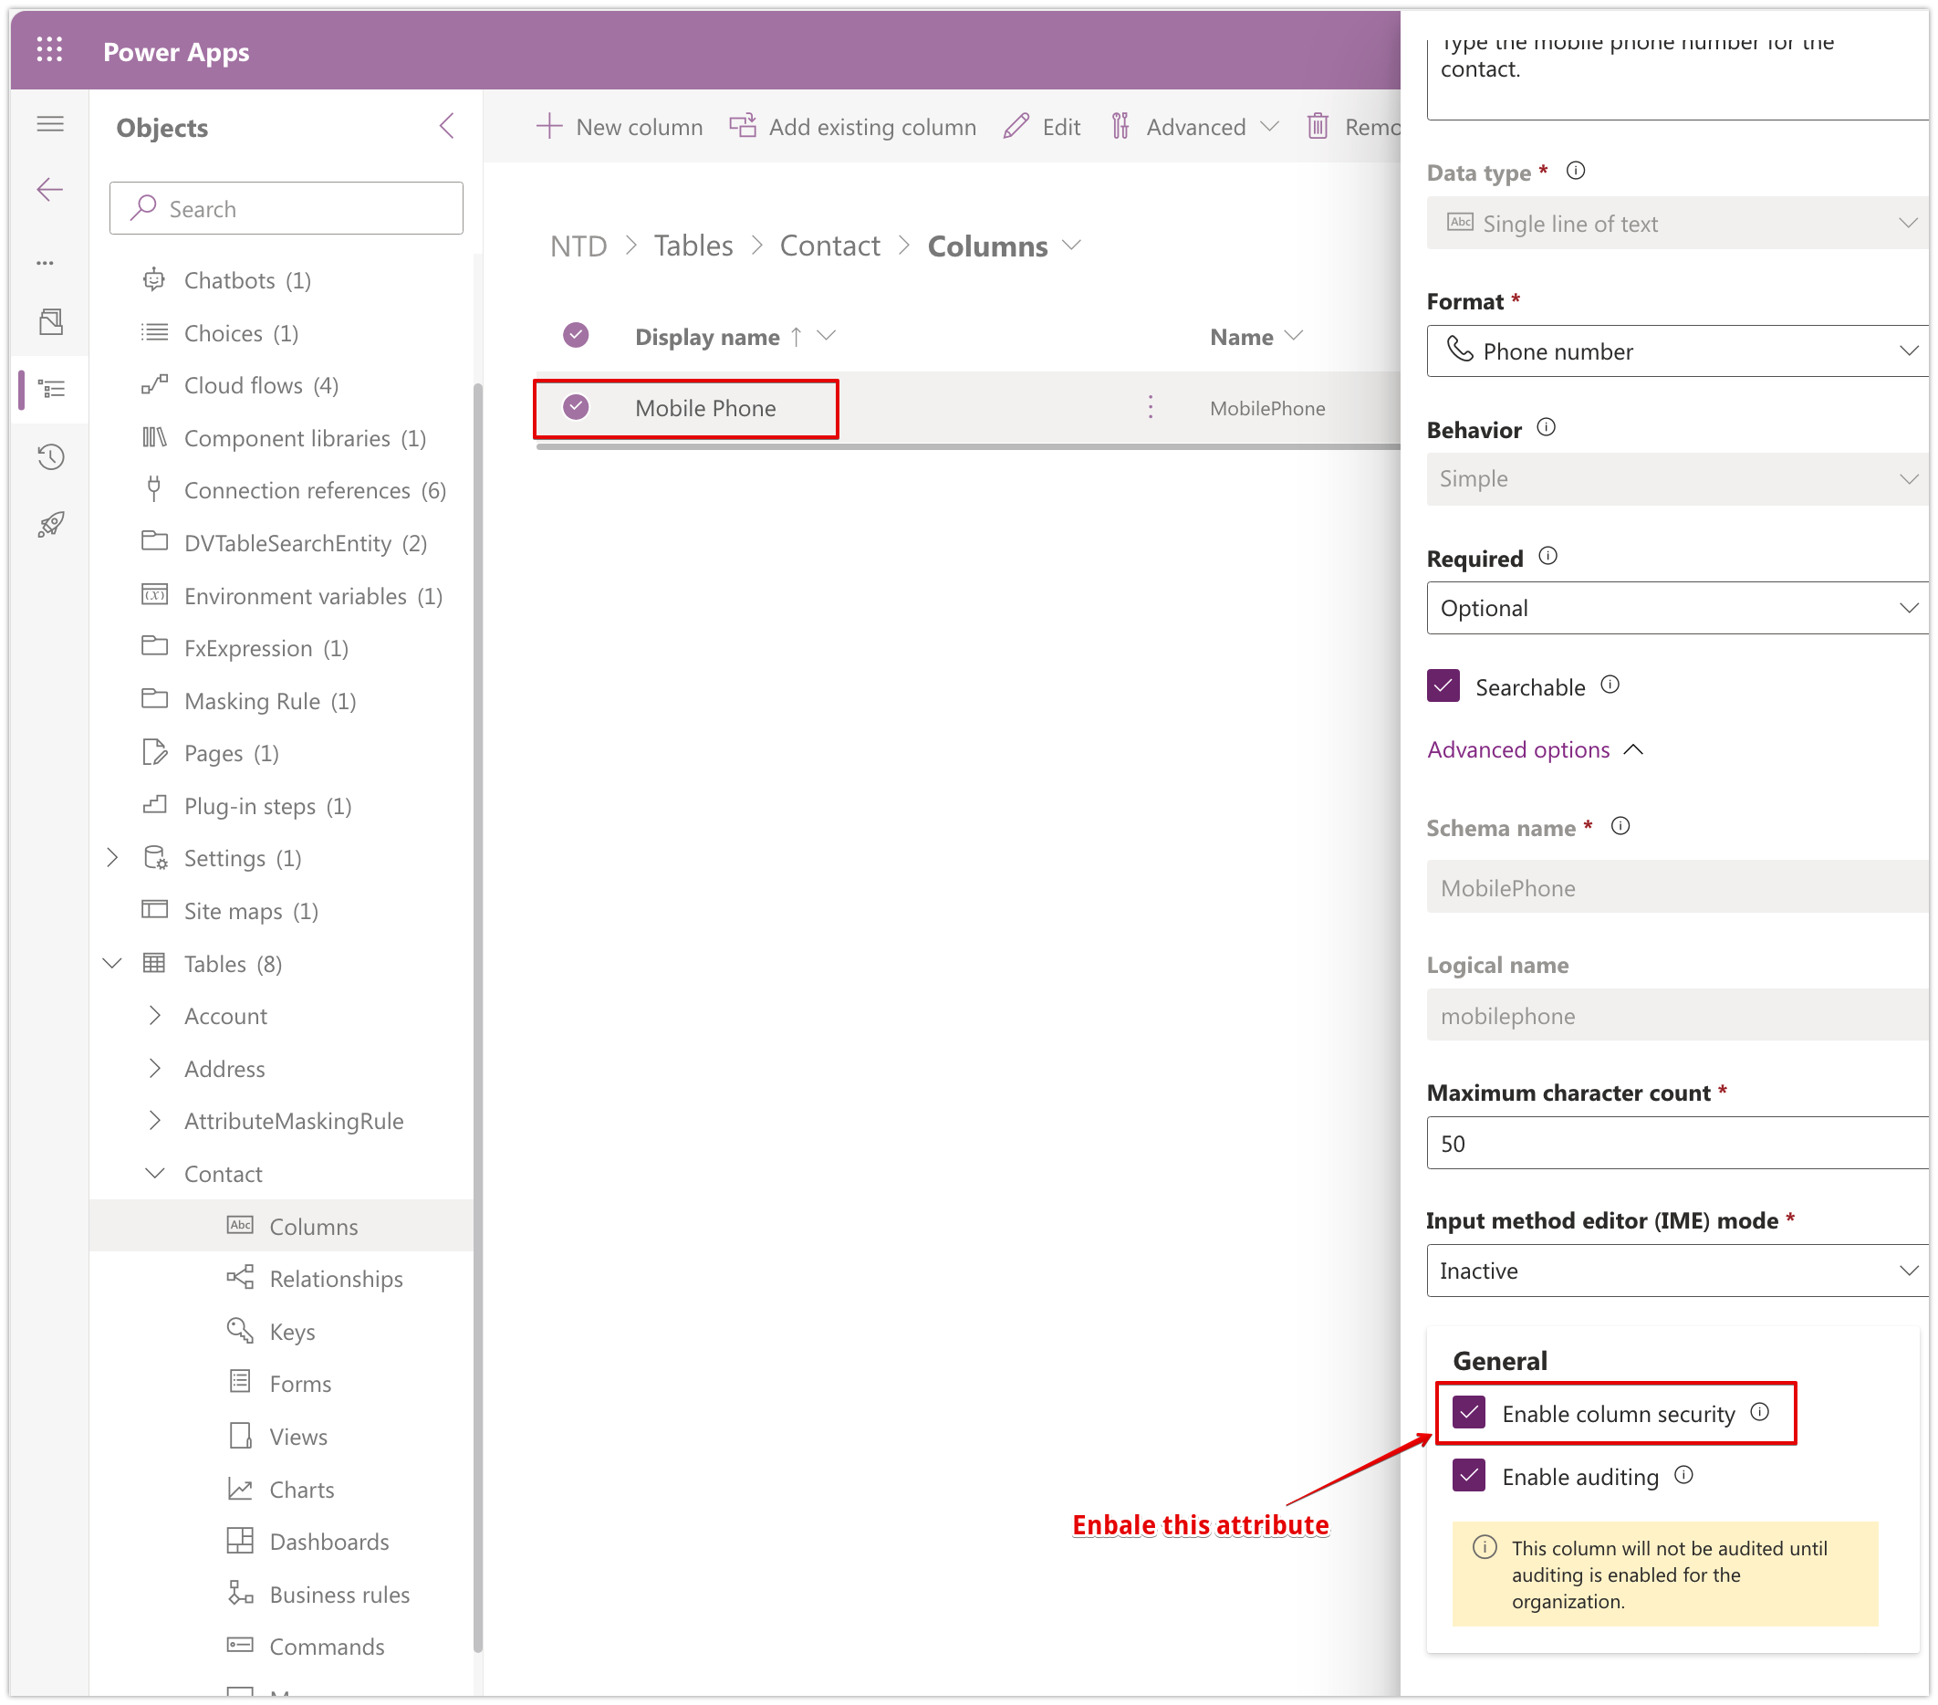
Task: Click the back arrow in left rail
Action: click(x=50, y=190)
